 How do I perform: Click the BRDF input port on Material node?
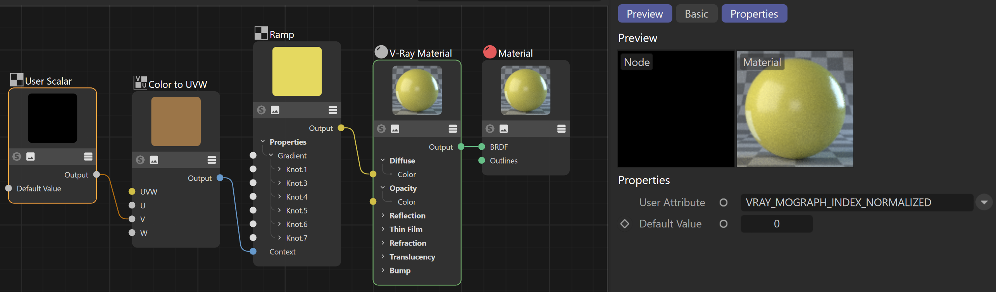pyautogui.click(x=482, y=147)
